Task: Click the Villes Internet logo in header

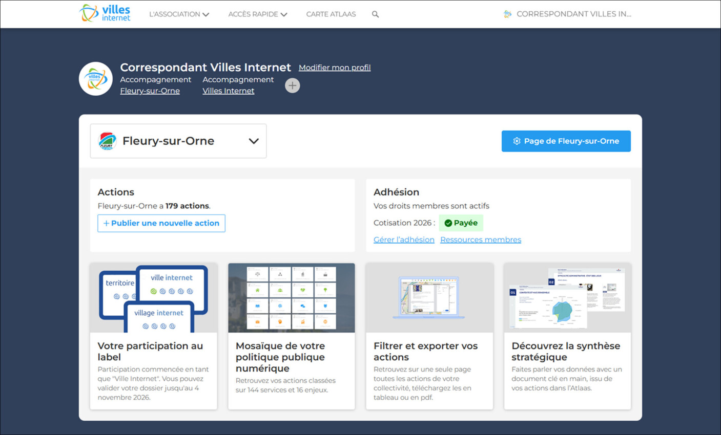Action: coord(105,13)
